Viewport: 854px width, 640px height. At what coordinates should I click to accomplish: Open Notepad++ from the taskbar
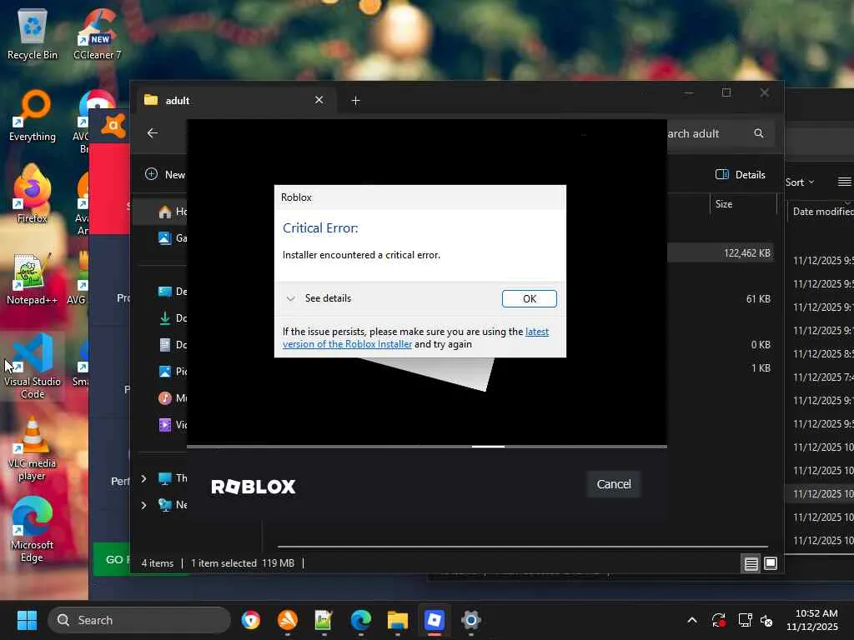[324, 620]
